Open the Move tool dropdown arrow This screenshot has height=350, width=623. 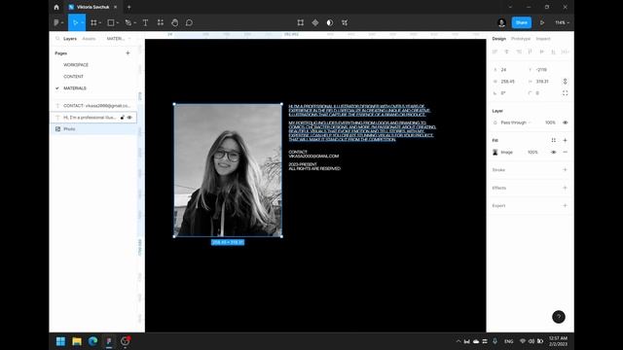pyautogui.click(x=82, y=23)
